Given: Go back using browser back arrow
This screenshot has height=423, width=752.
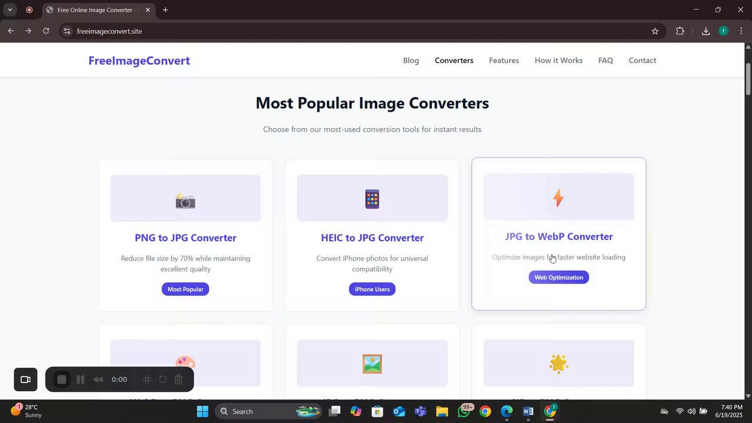Looking at the screenshot, I should [11, 31].
